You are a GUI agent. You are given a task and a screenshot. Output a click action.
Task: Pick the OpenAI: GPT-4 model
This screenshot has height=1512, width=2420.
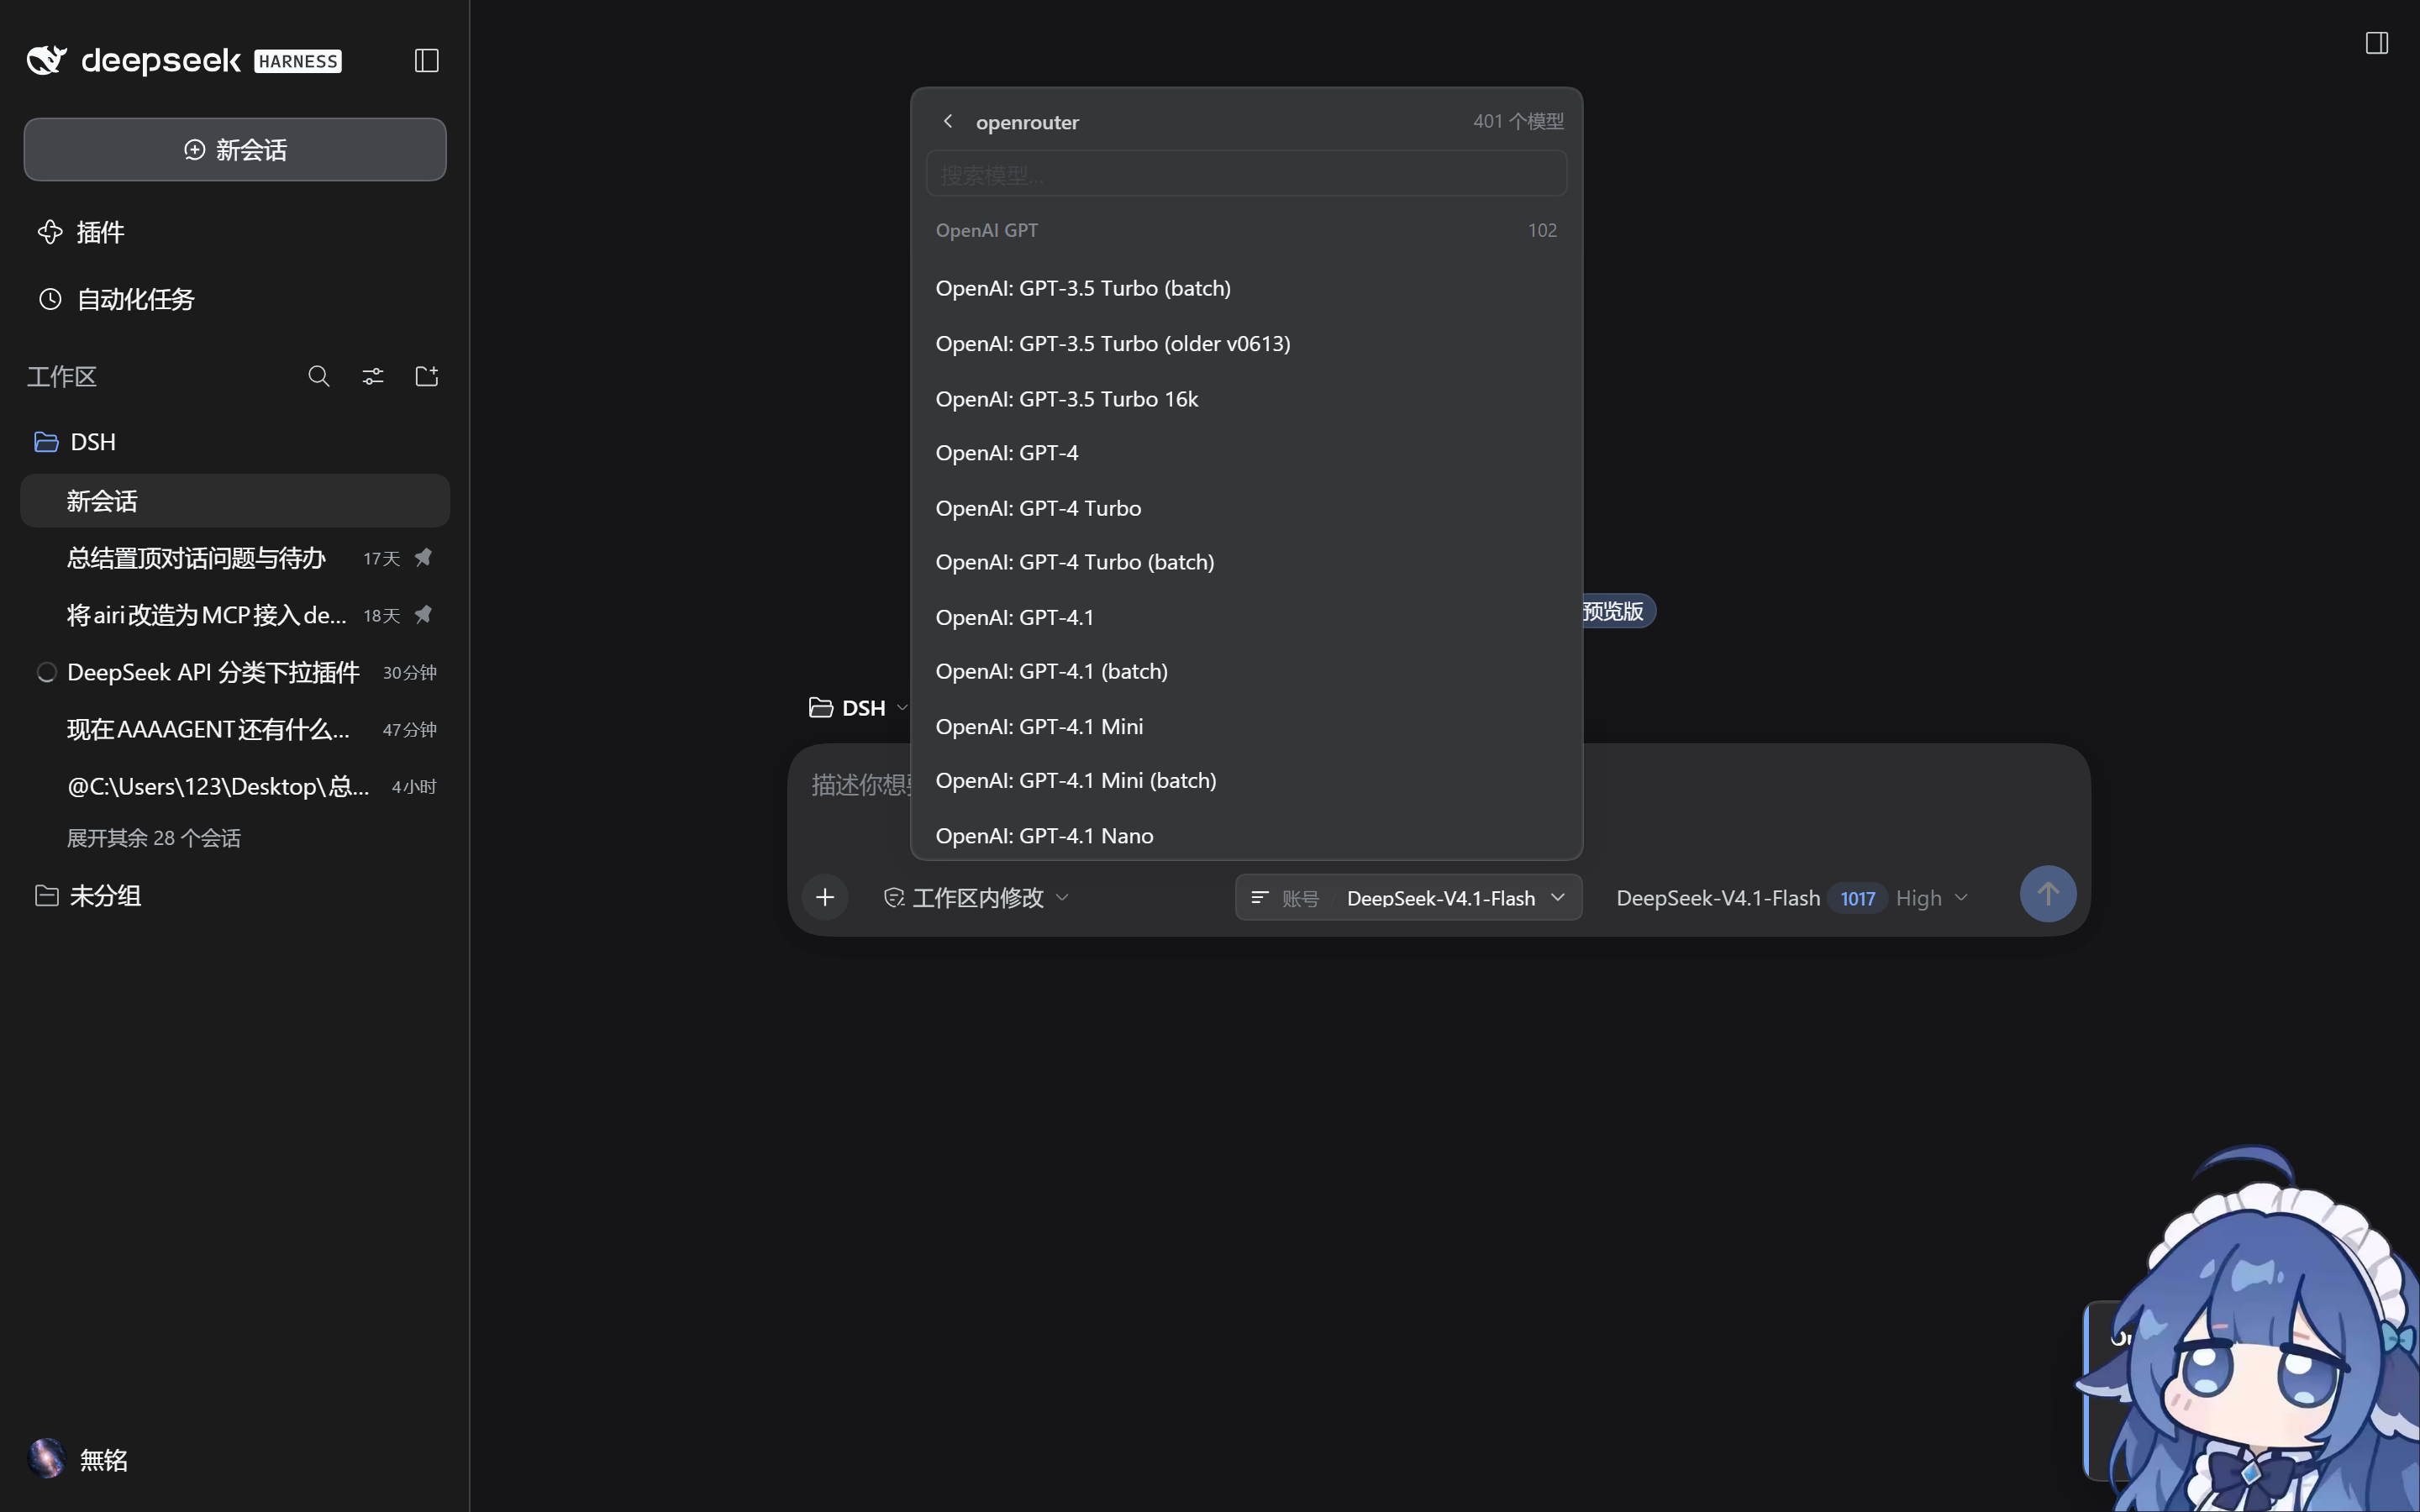coord(1246,453)
